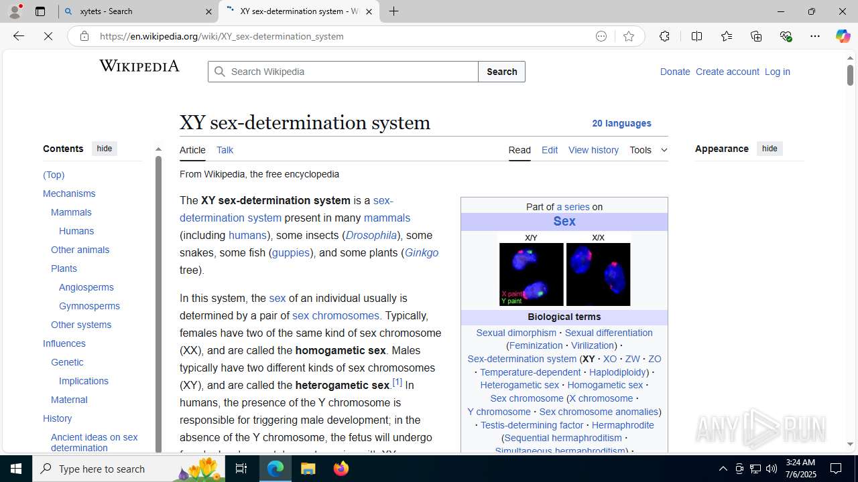This screenshot has width=858, height=482.
Task: Close the xytets Search tab
Action: point(208,11)
